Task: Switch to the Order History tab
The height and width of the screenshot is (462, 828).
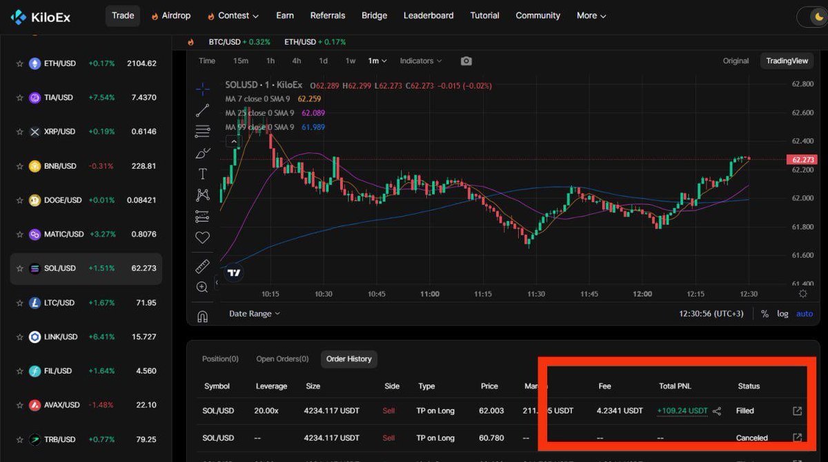Action: [349, 359]
